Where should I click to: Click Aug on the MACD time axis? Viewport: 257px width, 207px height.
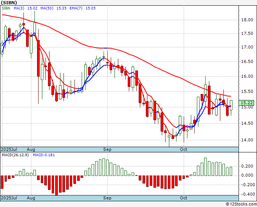tap(31, 198)
